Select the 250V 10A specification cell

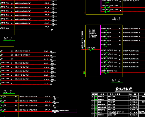click(112, 115)
